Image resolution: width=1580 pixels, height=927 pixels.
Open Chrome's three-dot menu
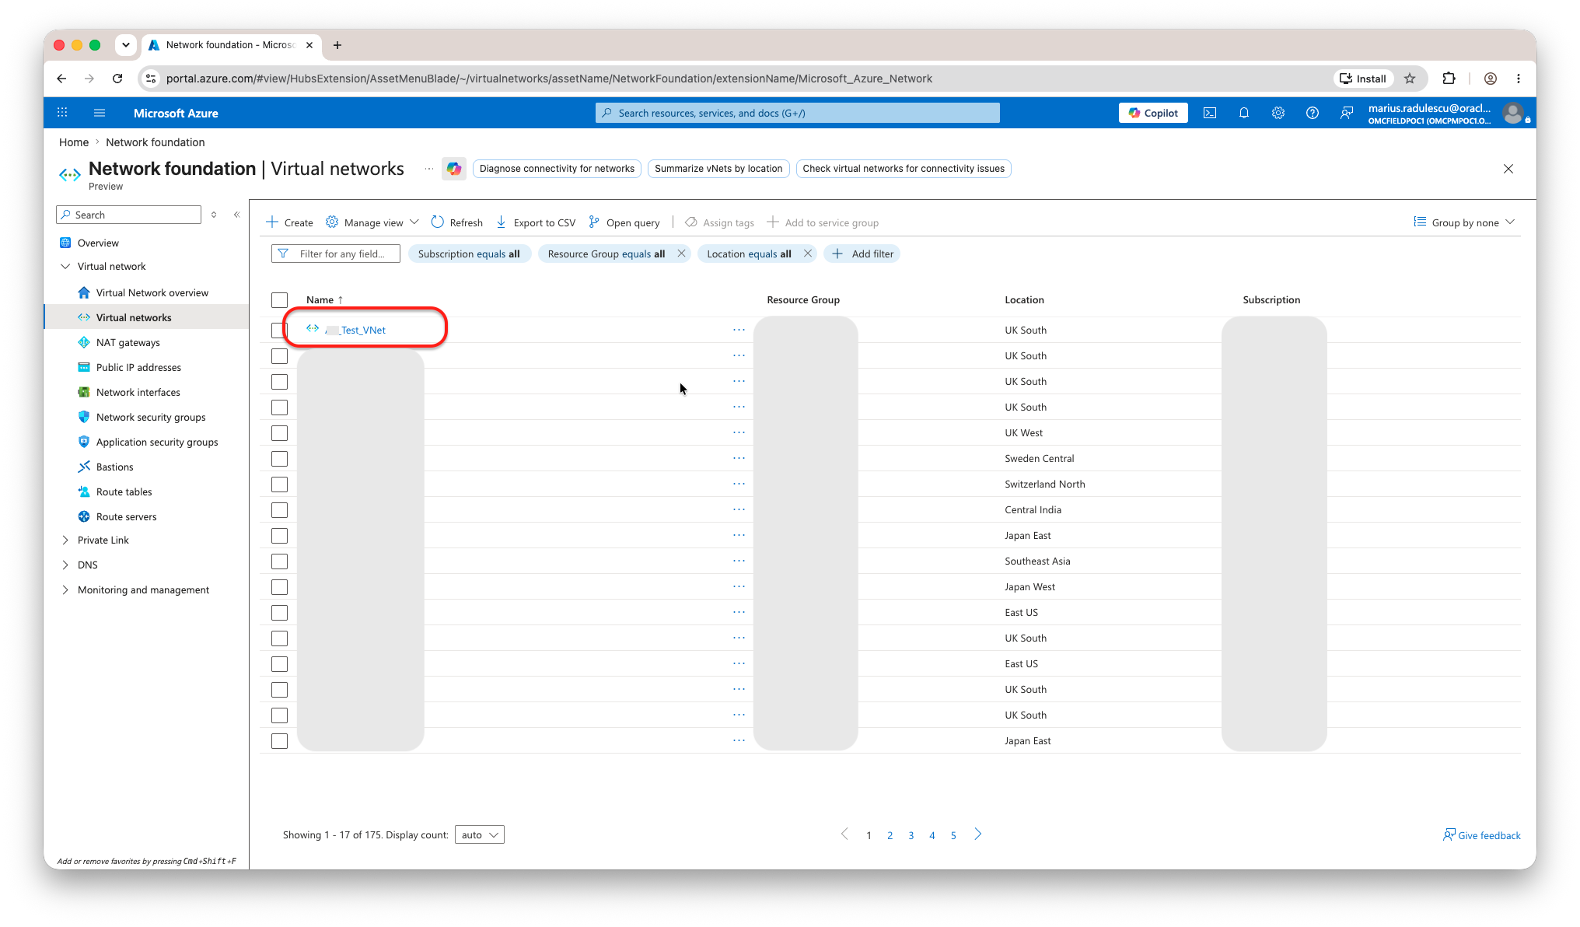pyautogui.click(x=1519, y=79)
